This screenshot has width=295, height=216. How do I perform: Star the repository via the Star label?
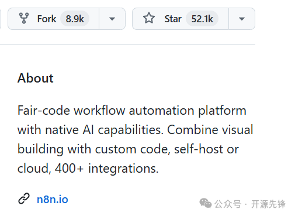173,19
